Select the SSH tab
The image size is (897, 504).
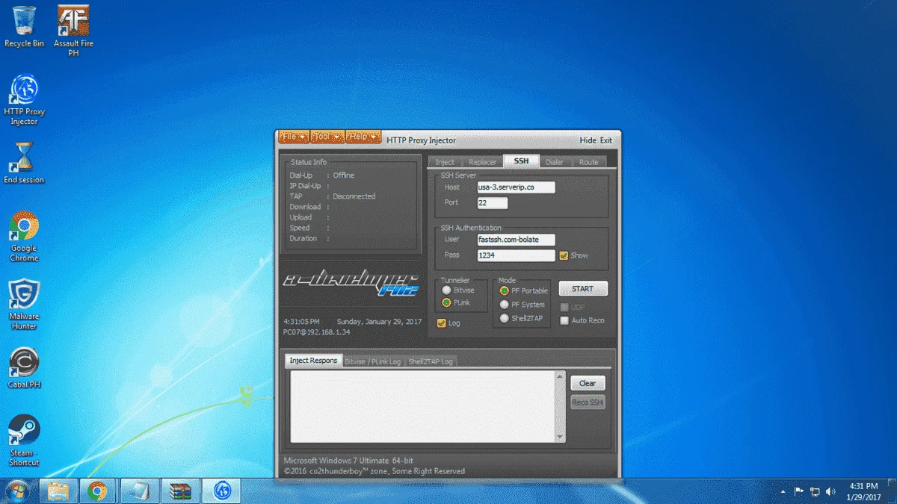point(521,161)
